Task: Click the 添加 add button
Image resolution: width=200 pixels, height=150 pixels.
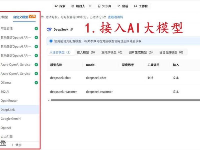Action: coord(16,145)
